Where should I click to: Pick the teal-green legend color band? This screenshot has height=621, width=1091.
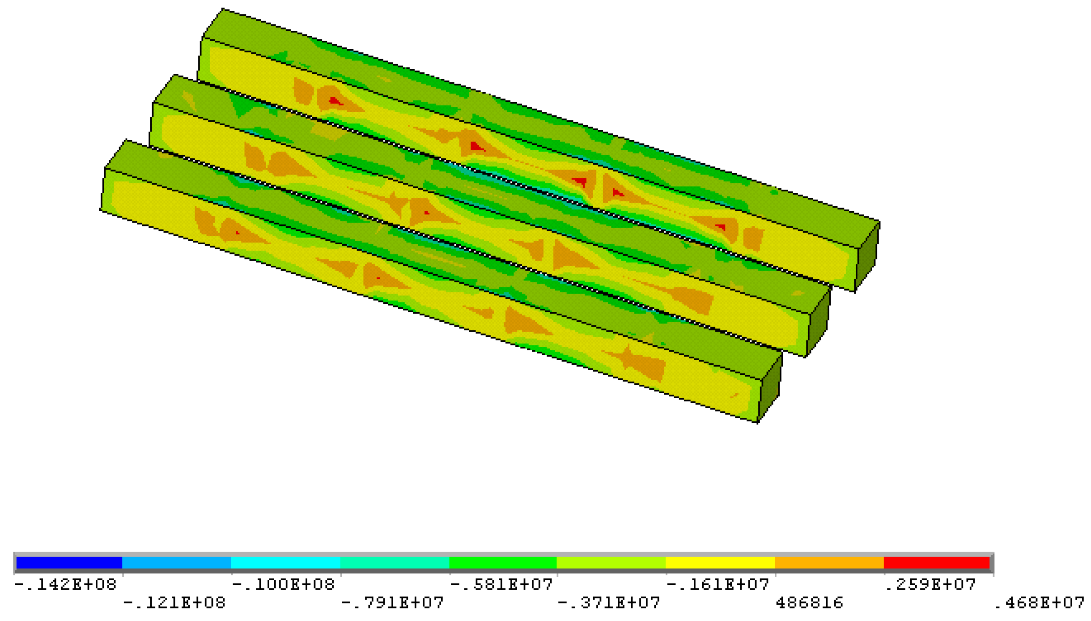pos(395,562)
